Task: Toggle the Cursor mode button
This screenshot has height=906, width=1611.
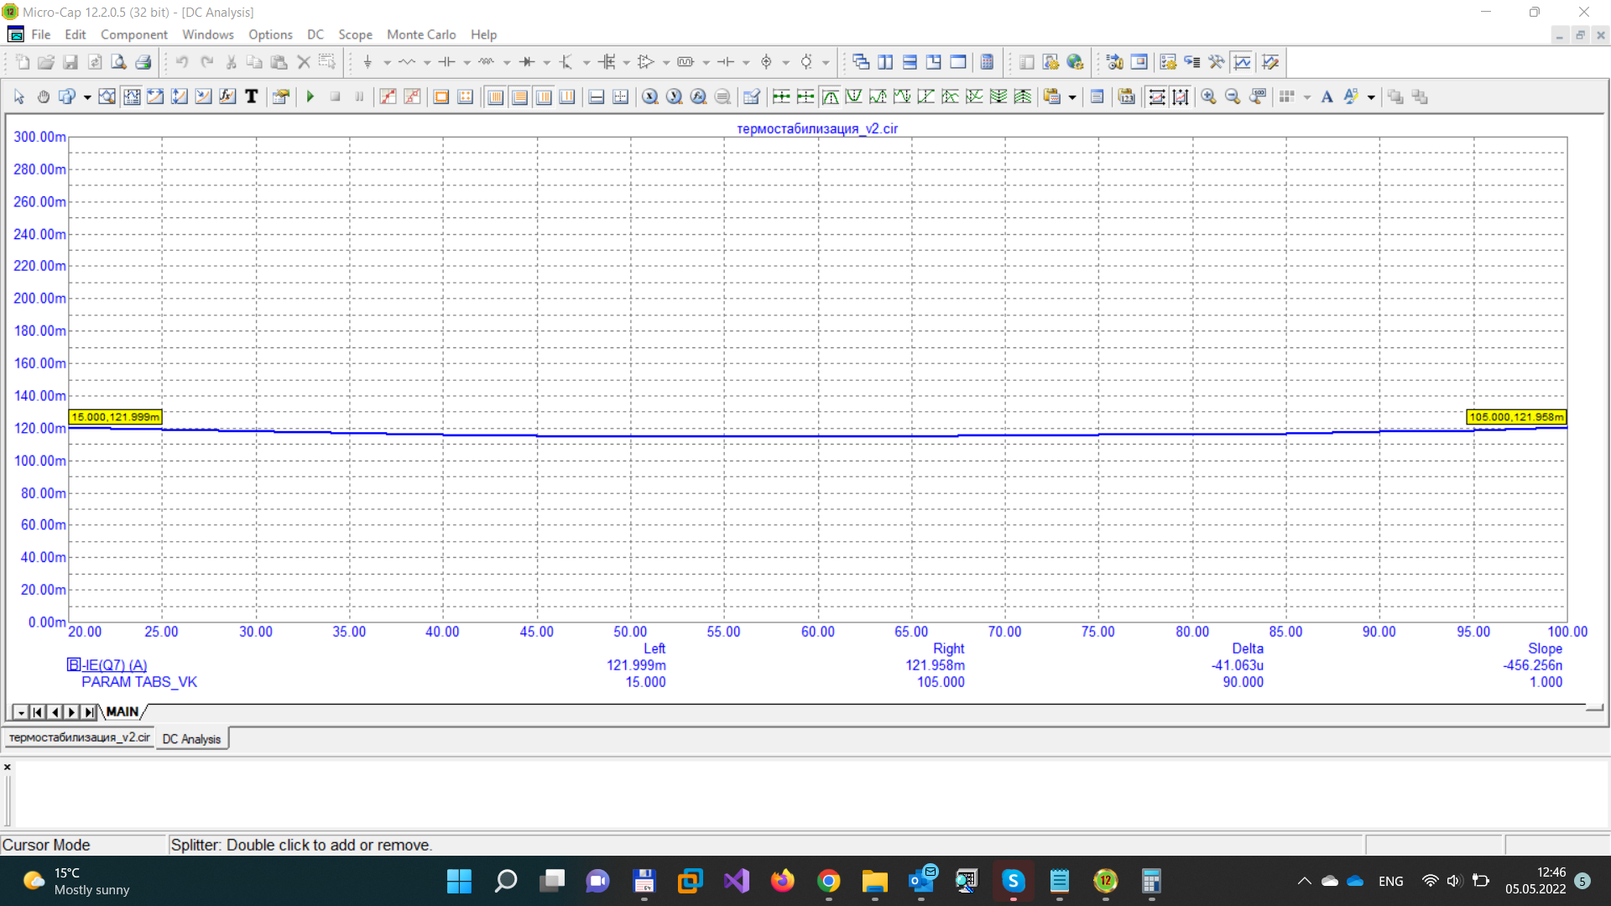Action: point(132,97)
